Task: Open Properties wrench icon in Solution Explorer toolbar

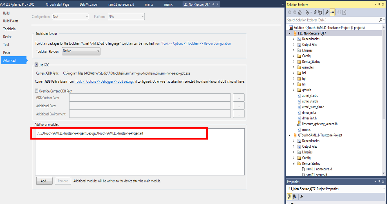Action: pos(327,12)
